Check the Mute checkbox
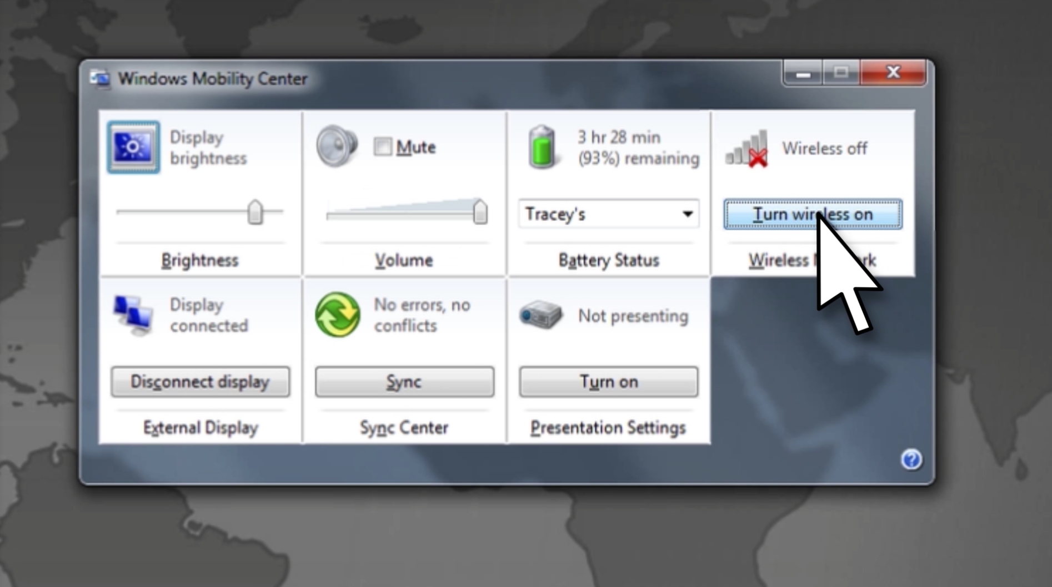 [383, 147]
